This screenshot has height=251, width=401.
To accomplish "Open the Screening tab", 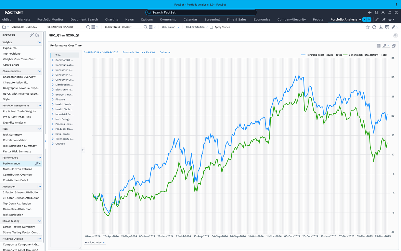I will tap(212, 20).
